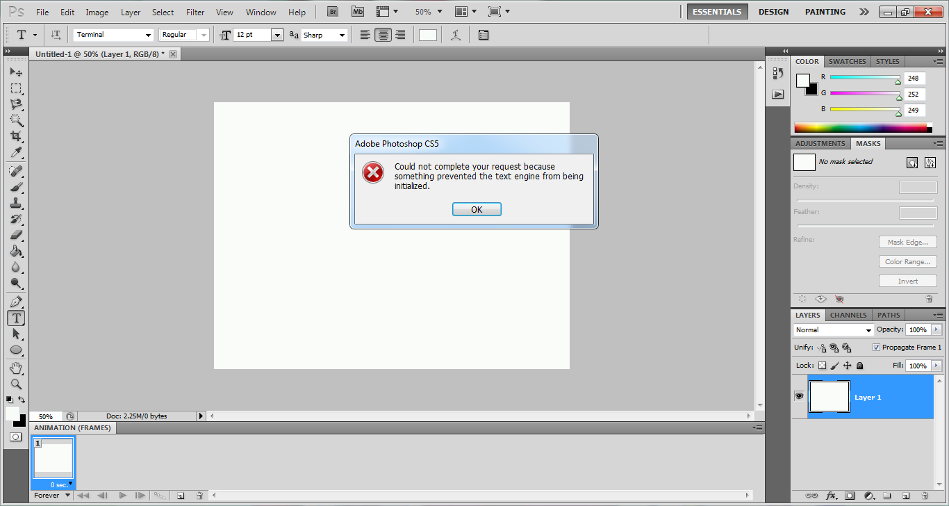Open the Filter menu

click(195, 13)
